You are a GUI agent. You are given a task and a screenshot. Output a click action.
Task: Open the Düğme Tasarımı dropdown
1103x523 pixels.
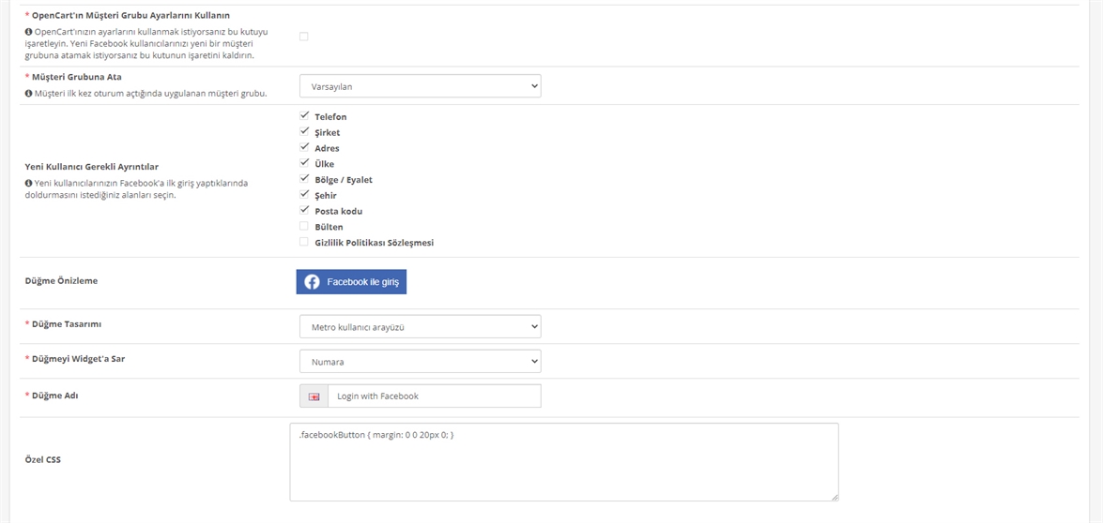tap(421, 326)
